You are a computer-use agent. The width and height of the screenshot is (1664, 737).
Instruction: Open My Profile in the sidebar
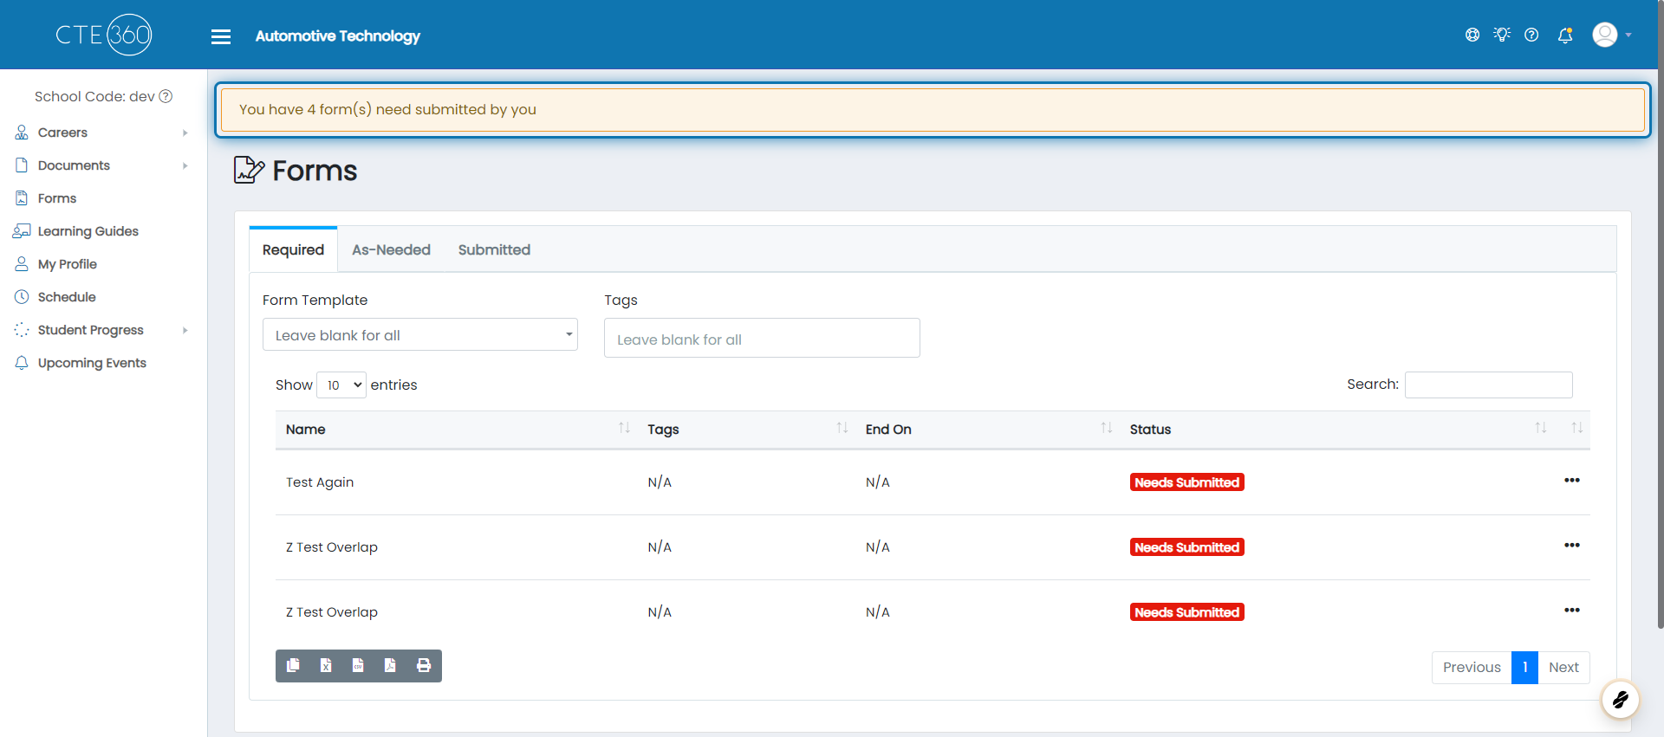[x=67, y=264]
